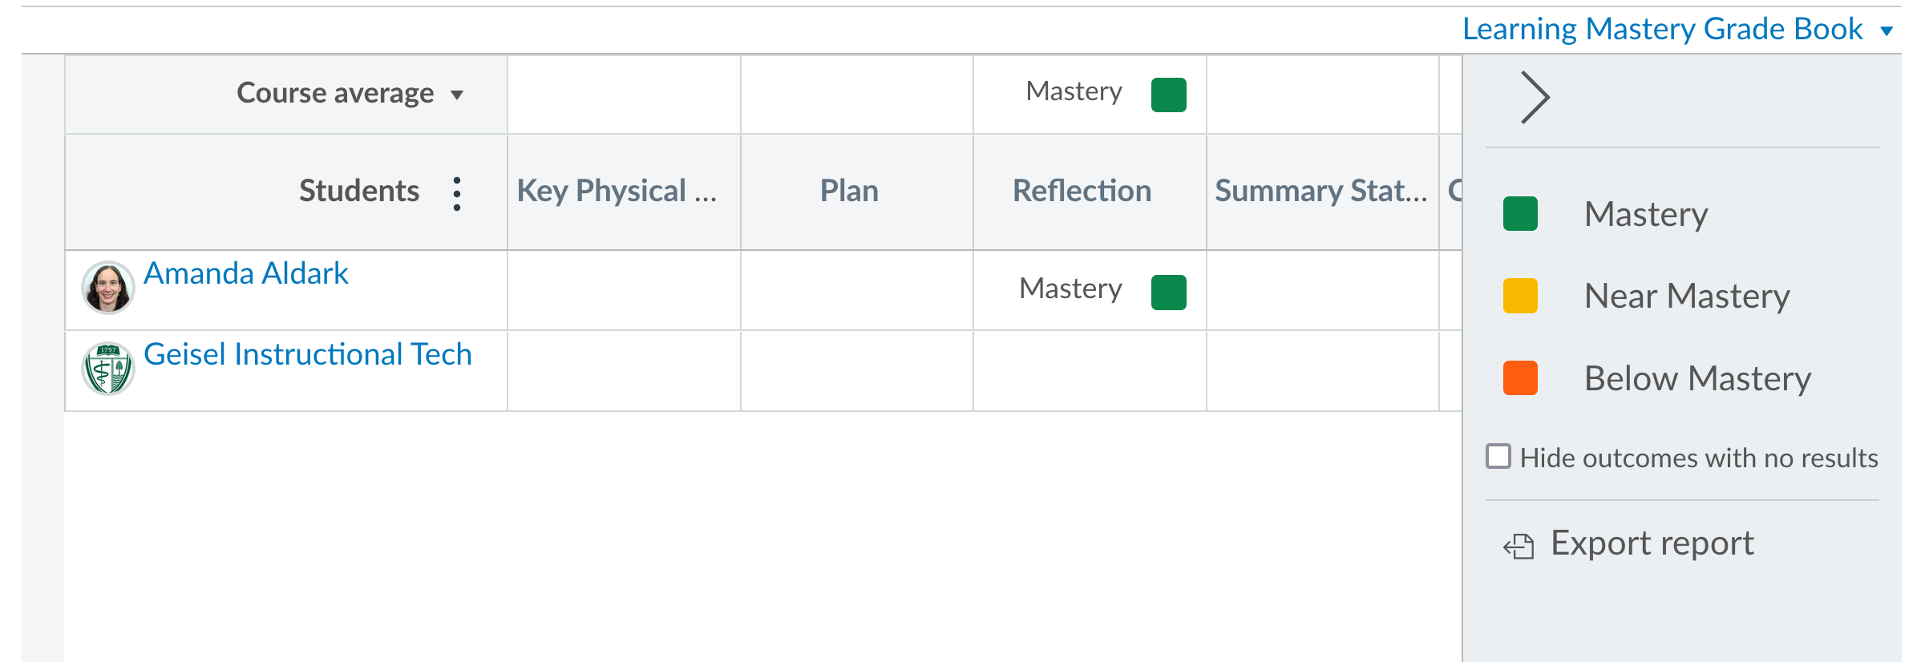1929x662 pixels.
Task: Open the Students column options menu
Action: (456, 192)
